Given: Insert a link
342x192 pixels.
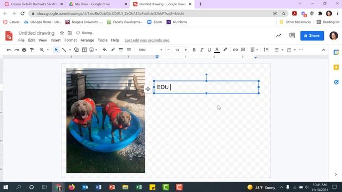Looking at the screenshot, I should tap(235, 50).
